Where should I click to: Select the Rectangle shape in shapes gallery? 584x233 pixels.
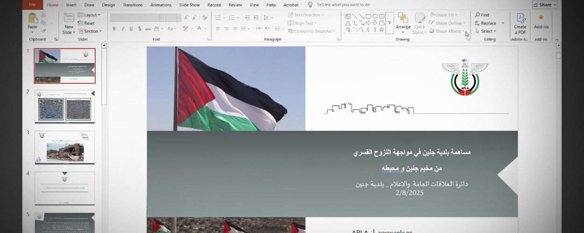pyautogui.click(x=368, y=16)
